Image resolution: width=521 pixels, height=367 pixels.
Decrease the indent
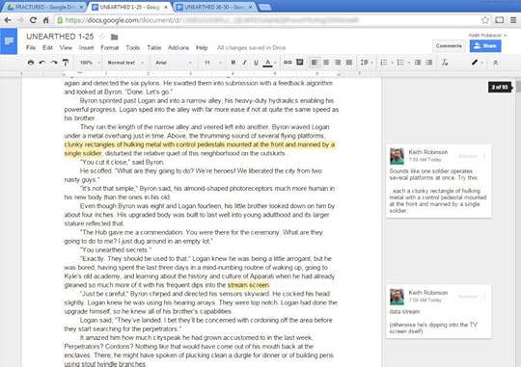[418, 63]
